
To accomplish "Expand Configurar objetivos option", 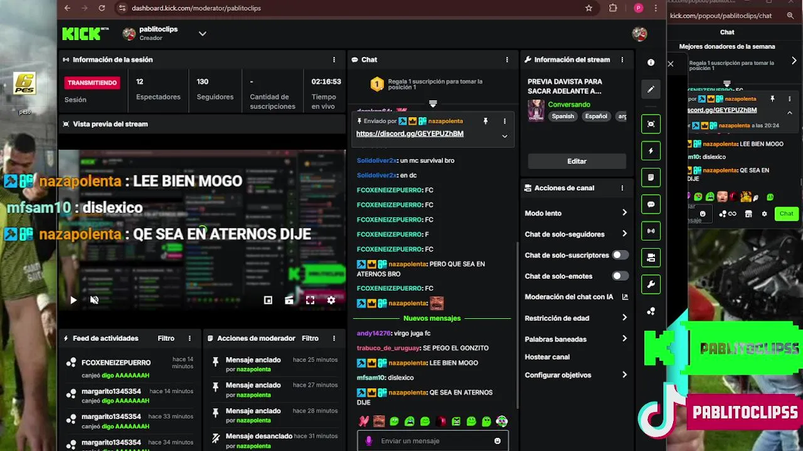I will (x=577, y=375).
